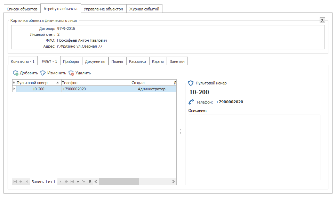
Task: Open the Приборы tab
Action: pyautogui.click(x=71, y=61)
